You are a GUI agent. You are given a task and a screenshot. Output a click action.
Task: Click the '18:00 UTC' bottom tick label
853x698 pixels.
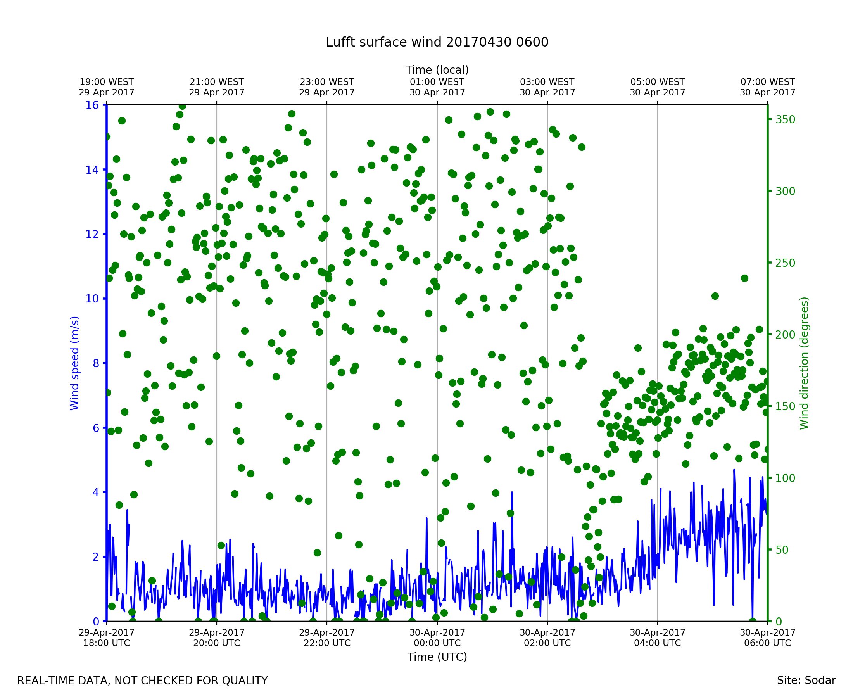[x=107, y=643]
